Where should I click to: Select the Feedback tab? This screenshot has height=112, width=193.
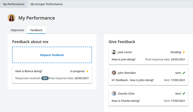[36, 30]
